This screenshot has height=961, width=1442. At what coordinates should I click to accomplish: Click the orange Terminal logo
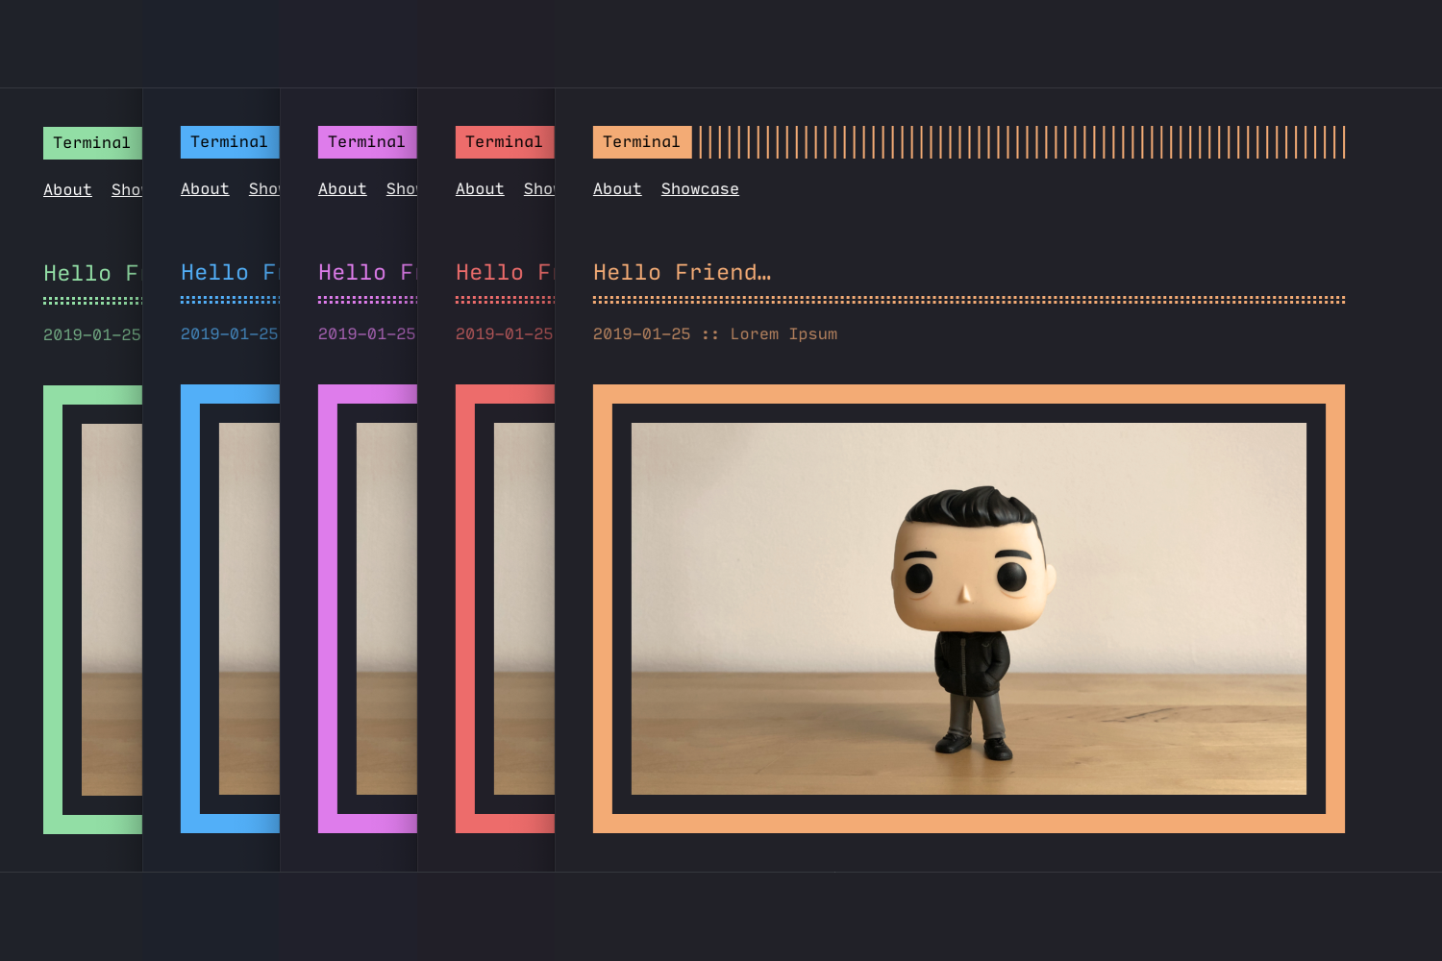click(x=641, y=142)
